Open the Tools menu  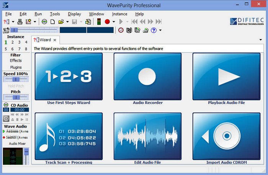coord(55,14)
